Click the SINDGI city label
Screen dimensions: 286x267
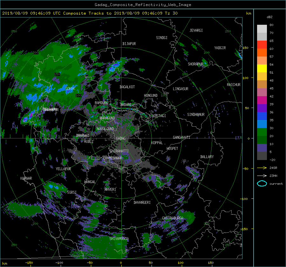162,38
